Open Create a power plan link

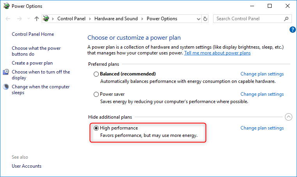pos(32,63)
